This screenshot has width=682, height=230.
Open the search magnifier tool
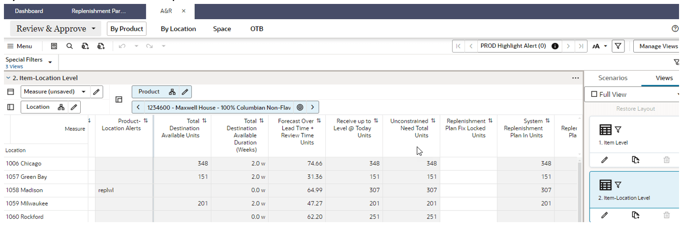[69, 46]
